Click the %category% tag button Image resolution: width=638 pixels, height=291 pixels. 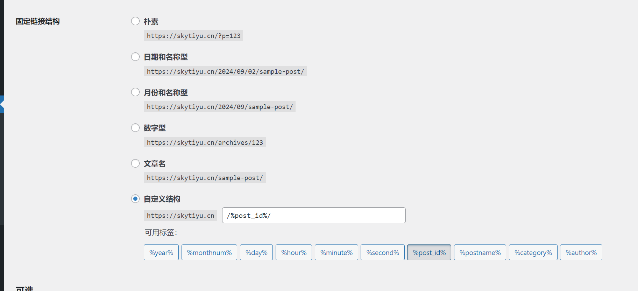tap(533, 253)
